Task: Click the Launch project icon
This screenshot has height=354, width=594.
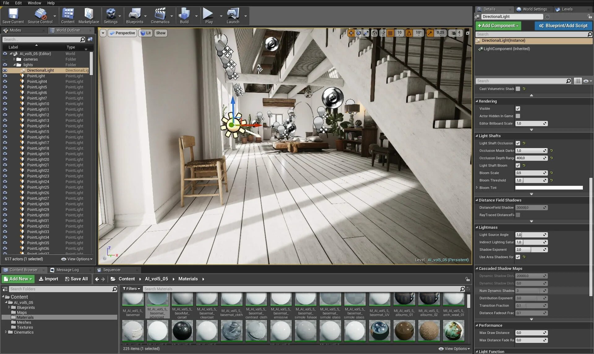Action: click(233, 16)
